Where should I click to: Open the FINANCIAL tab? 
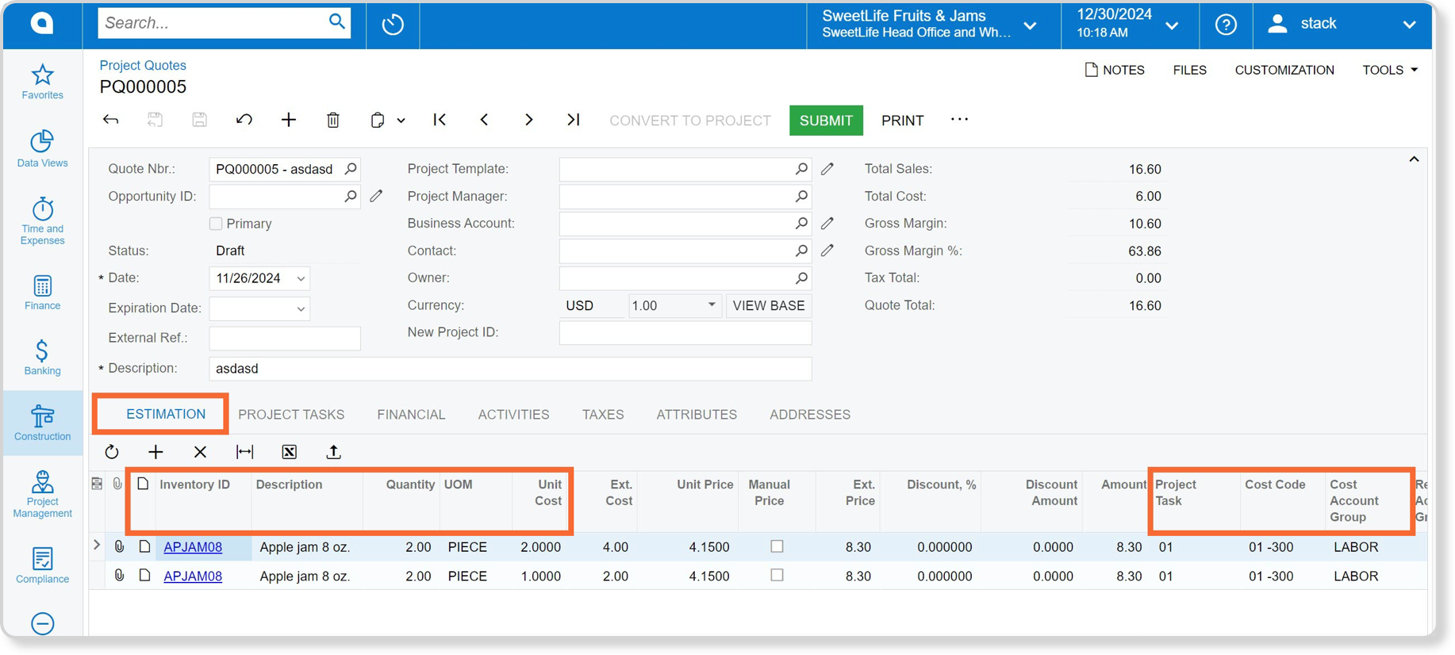pos(411,415)
